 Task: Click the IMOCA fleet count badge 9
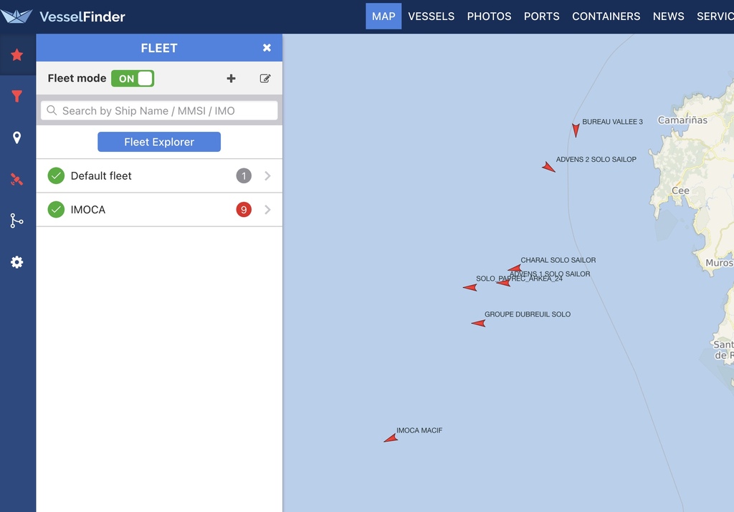pos(244,210)
